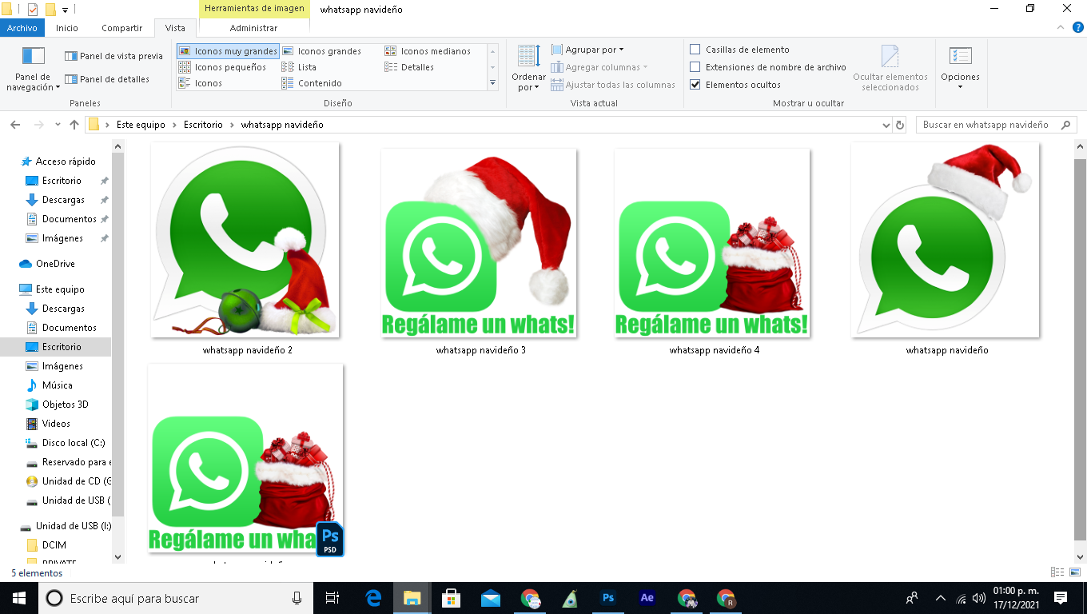Choose Iconos muy grandes layout
Viewport: 1087px width, 614px height.
228,51
